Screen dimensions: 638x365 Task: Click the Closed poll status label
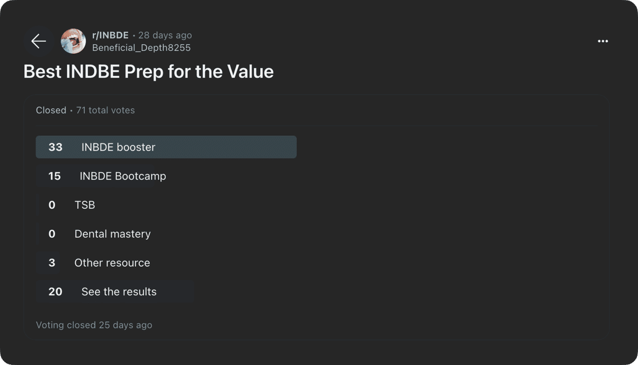point(51,110)
